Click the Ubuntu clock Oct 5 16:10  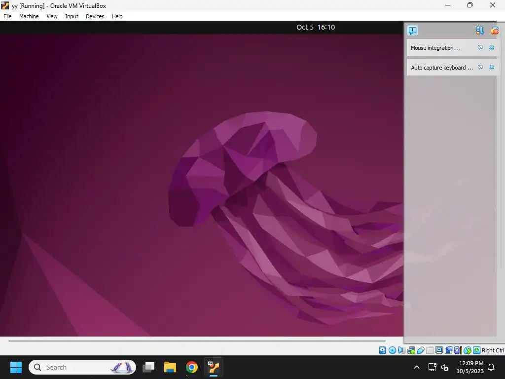[316, 27]
